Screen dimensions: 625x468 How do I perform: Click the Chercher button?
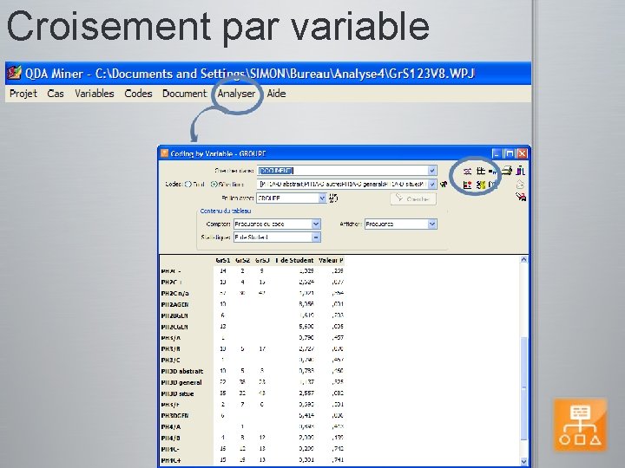[413, 198]
